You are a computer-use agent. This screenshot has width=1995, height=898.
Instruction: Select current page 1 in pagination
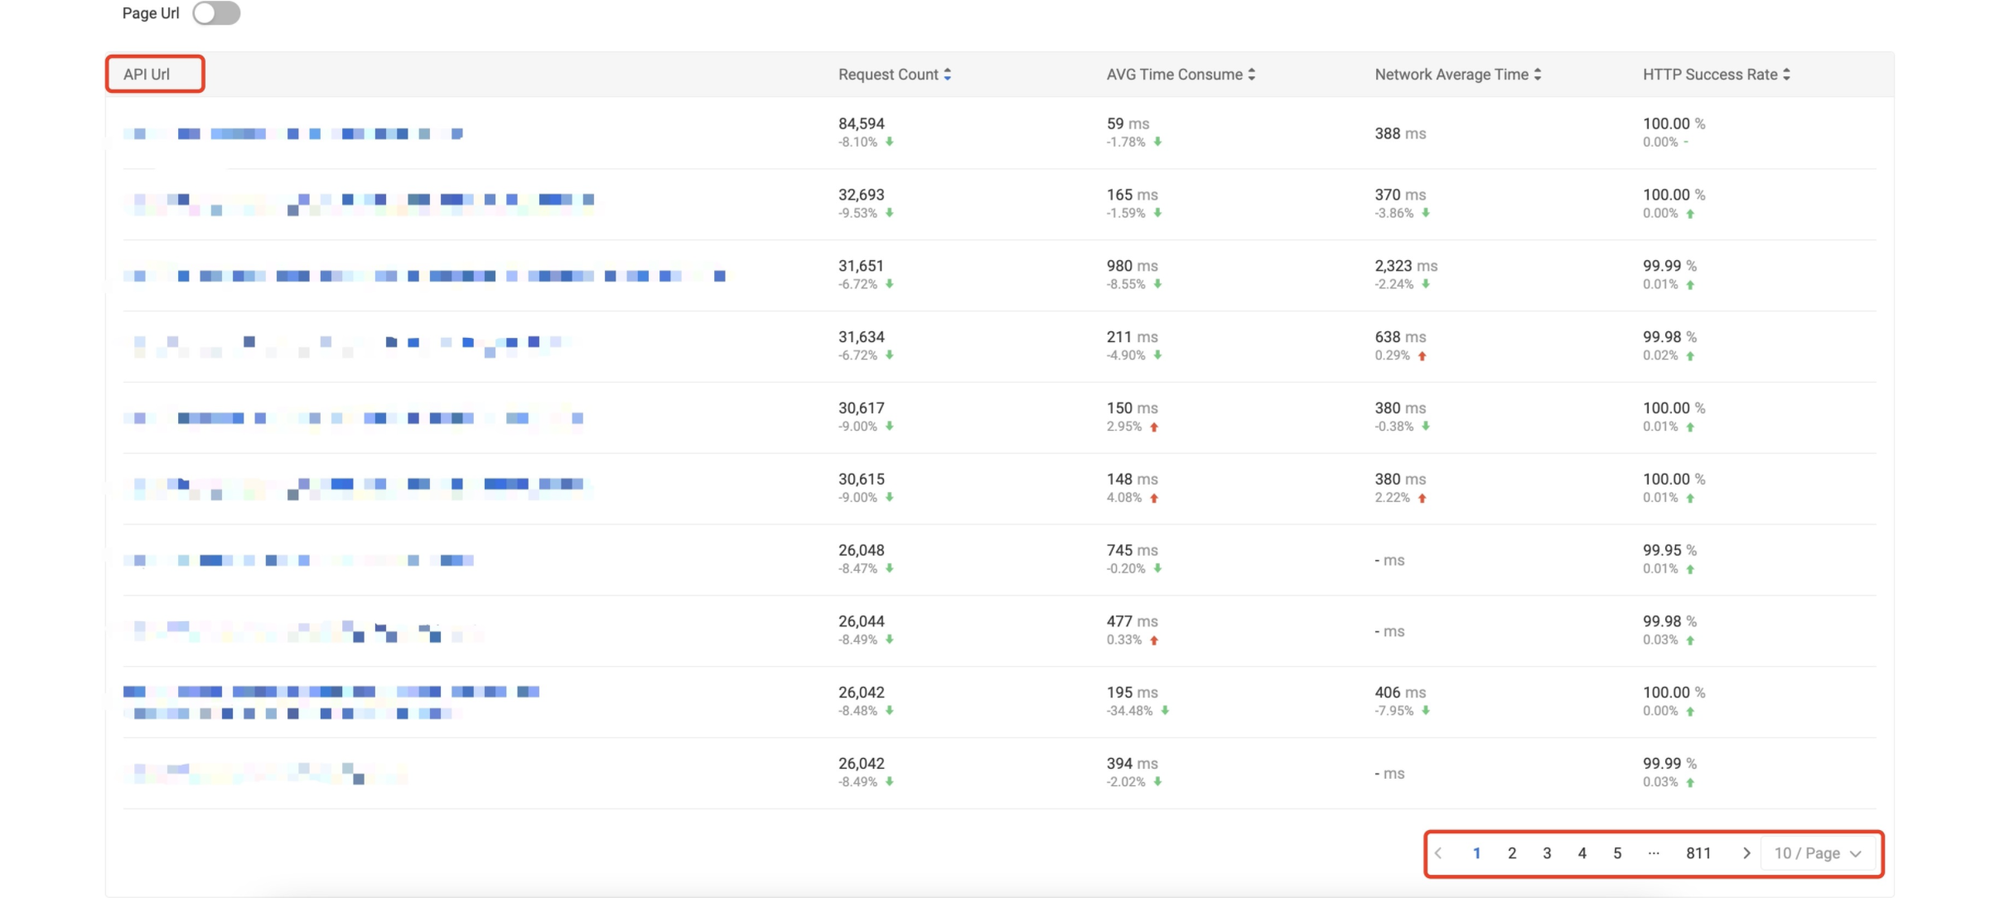point(1476,853)
